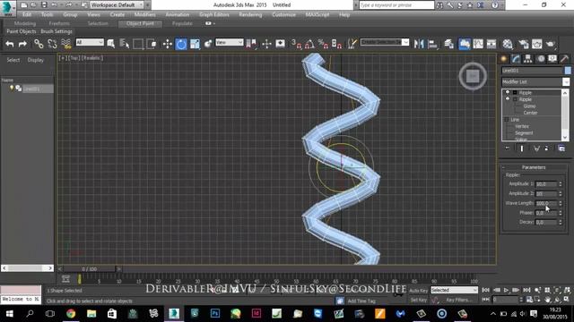The width and height of the screenshot is (574, 322).
Task: Activate the Select and Place tool
Action: 208,44
